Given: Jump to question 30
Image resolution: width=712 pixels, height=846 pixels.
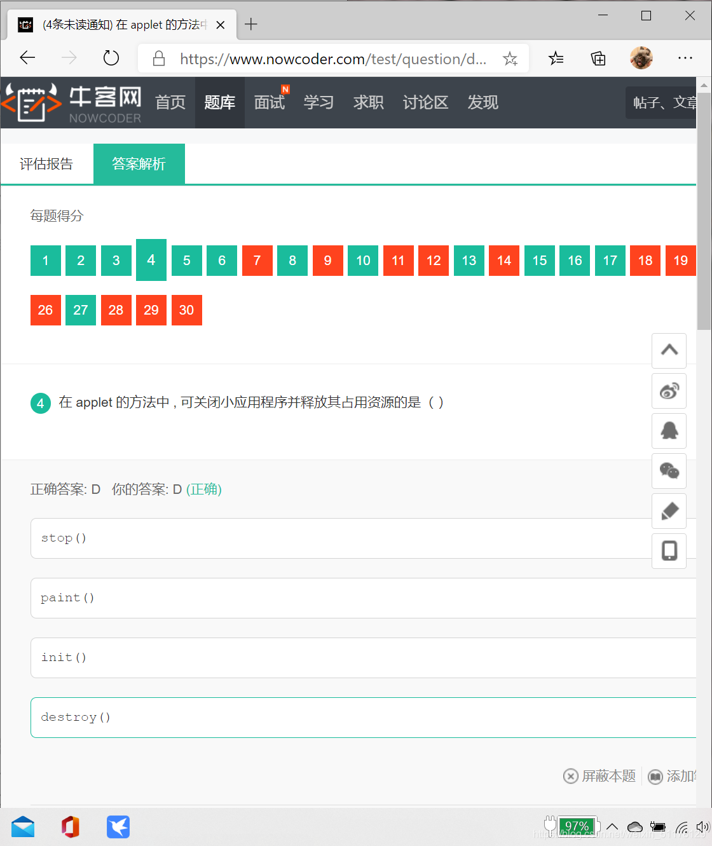Looking at the screenshot, I should click(x=187, y=310).
